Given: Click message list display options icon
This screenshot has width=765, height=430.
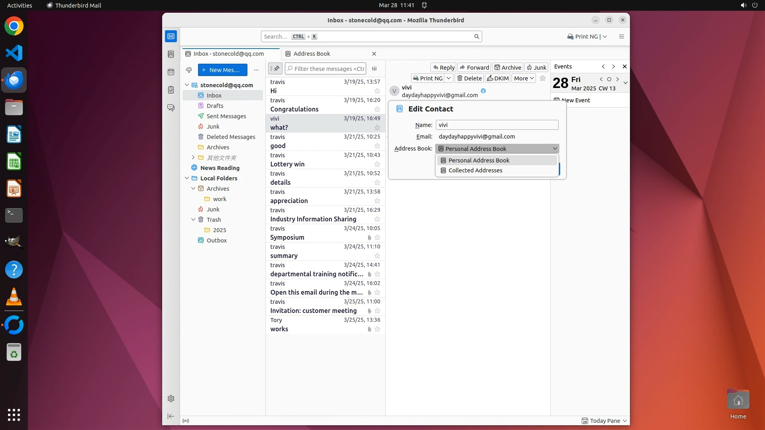Looking at the screenshot, I should tap(374, 68).
